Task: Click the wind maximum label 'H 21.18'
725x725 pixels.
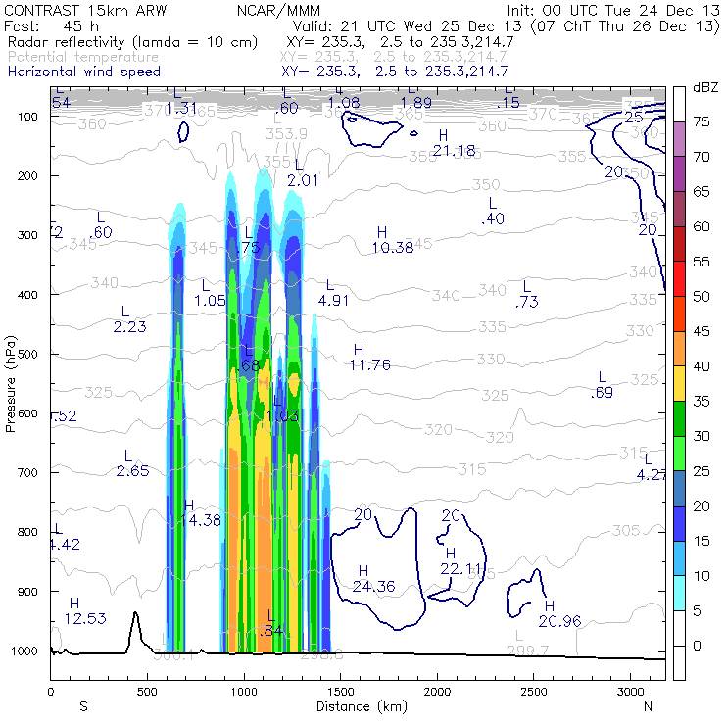Action: (x=454, y=143)
